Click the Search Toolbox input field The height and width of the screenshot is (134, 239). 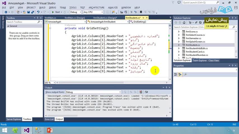pos(22,22)
